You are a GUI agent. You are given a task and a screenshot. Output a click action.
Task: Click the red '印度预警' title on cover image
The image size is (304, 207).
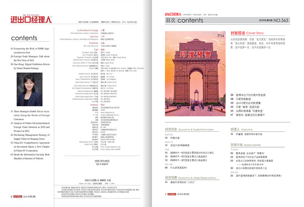point(196,54)
